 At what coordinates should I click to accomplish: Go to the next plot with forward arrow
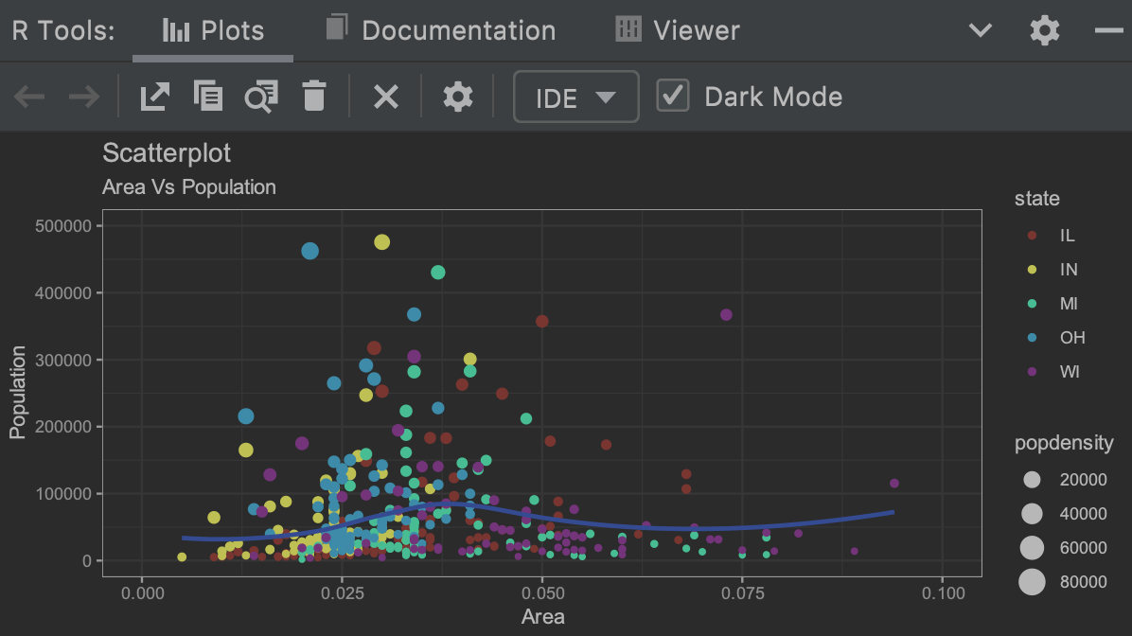[83, 97]
